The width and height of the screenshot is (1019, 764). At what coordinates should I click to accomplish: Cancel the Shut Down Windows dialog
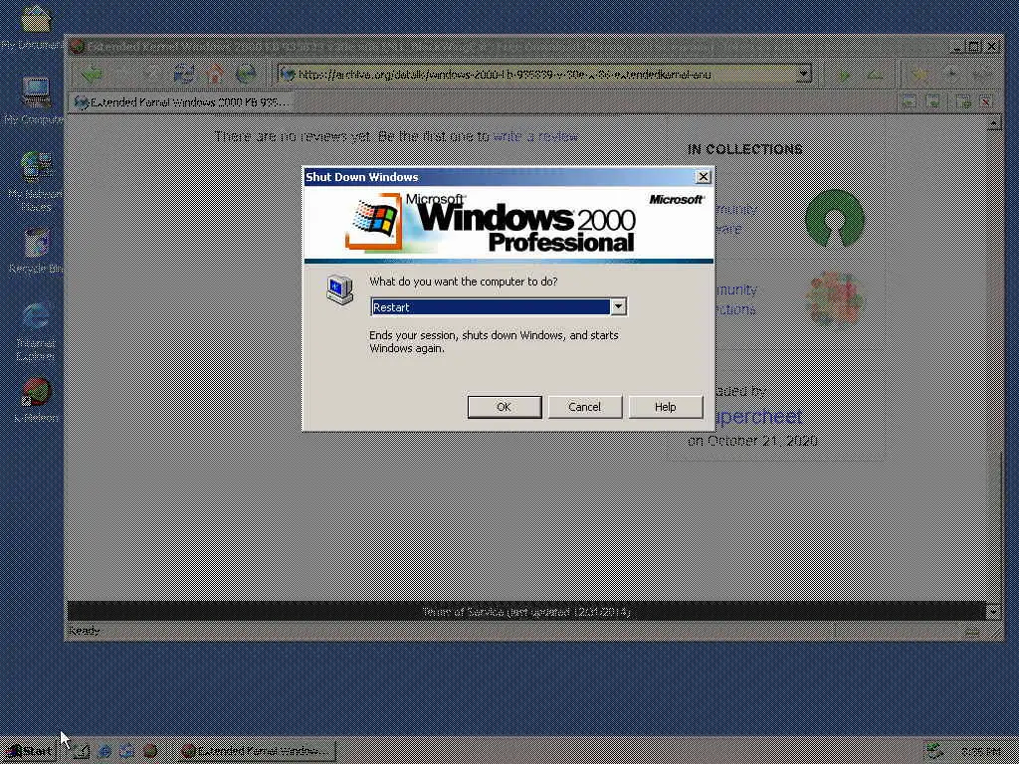[585, 407]
